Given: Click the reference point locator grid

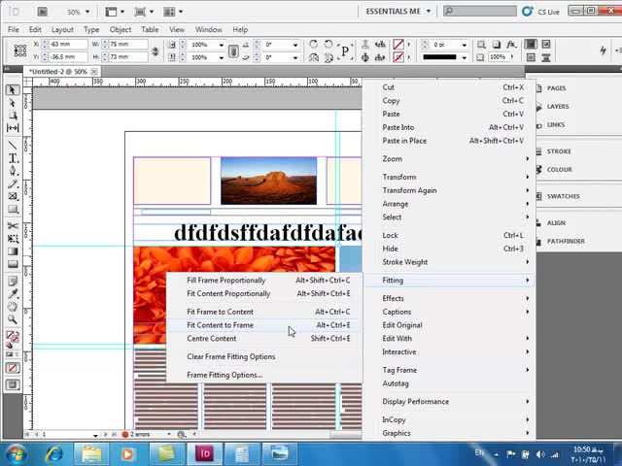Looking at the screenshot, I should pos(20,50).
